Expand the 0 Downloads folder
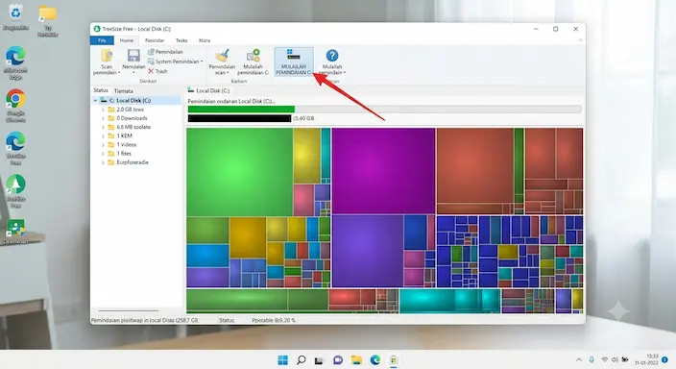This screenshot has height=369, width=676. [x=103, y=118]
